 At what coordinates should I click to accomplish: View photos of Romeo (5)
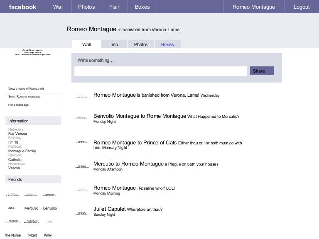26,88
